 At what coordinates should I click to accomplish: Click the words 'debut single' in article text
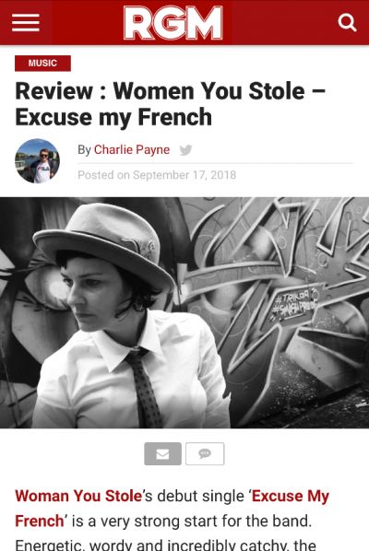(200, 497)
